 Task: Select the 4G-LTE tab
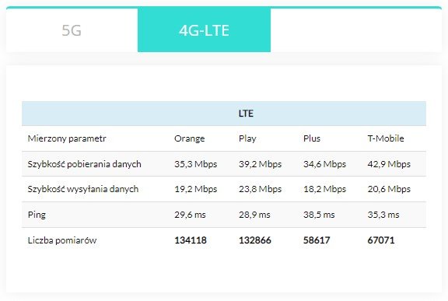[204, 30]
